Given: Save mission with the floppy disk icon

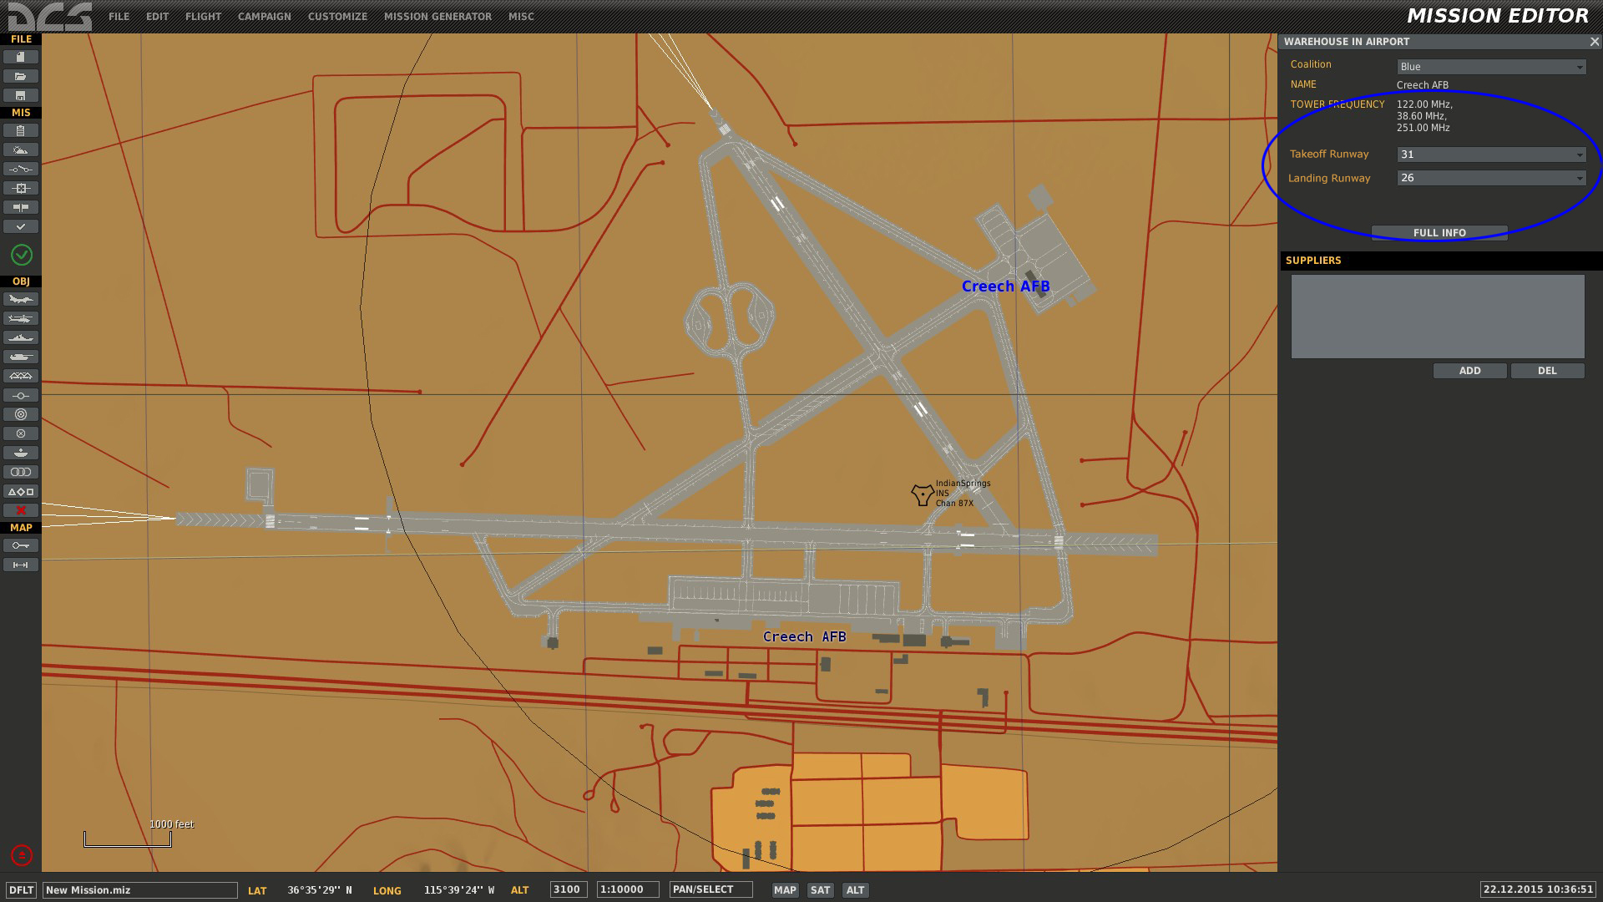Looking at the screenshot, I should point(21,95).
